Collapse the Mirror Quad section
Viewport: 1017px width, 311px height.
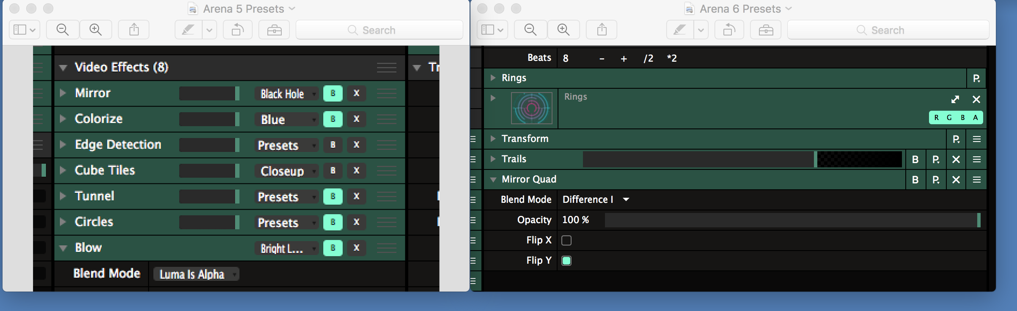[x=493, y=180]
